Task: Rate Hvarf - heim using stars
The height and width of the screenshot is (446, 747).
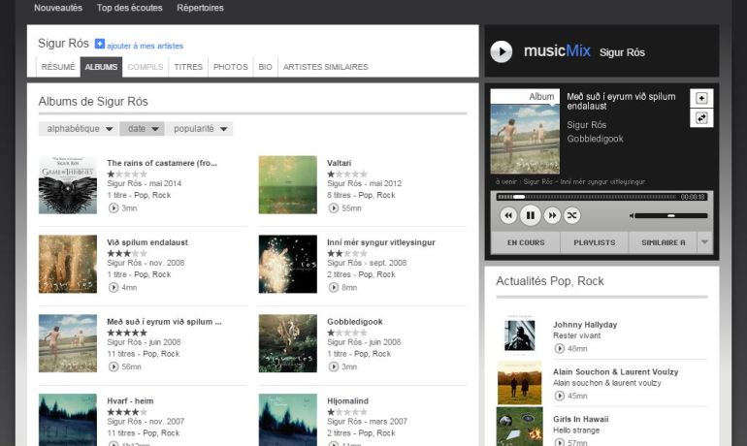Action: point(127,412)
